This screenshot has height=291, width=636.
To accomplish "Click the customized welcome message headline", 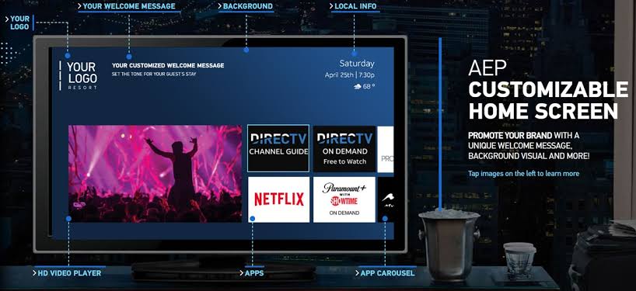I will click(168, 65).
